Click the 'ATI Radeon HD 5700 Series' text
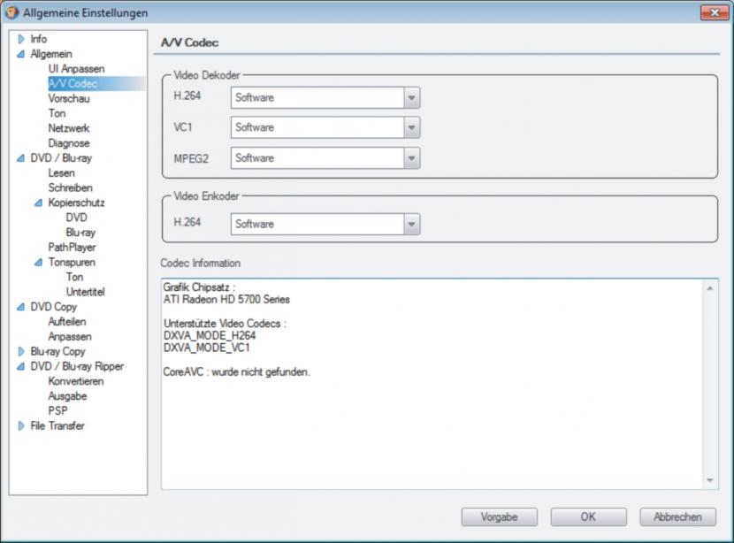The image size is (734, 543). 226,300
